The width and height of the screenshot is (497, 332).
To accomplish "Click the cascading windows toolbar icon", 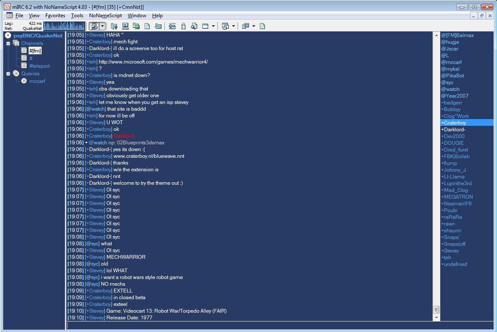I will (x=225, y=26).
